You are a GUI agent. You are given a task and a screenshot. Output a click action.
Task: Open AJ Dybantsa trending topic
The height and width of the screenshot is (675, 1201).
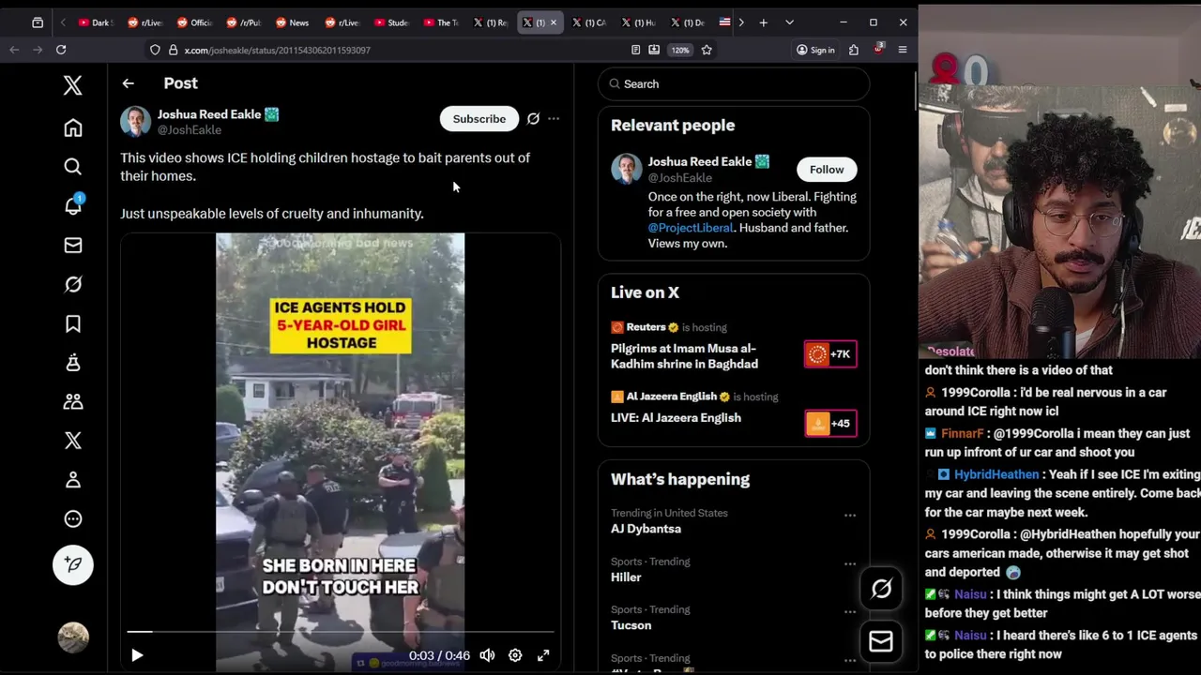[646, 529]
